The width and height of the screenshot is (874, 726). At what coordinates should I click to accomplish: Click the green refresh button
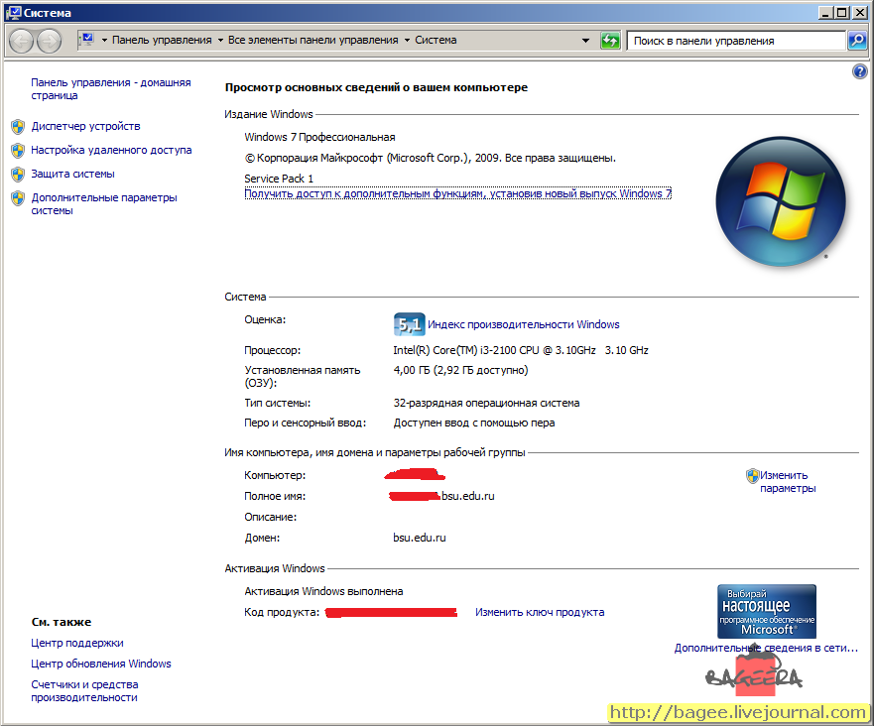coord(610,40)
